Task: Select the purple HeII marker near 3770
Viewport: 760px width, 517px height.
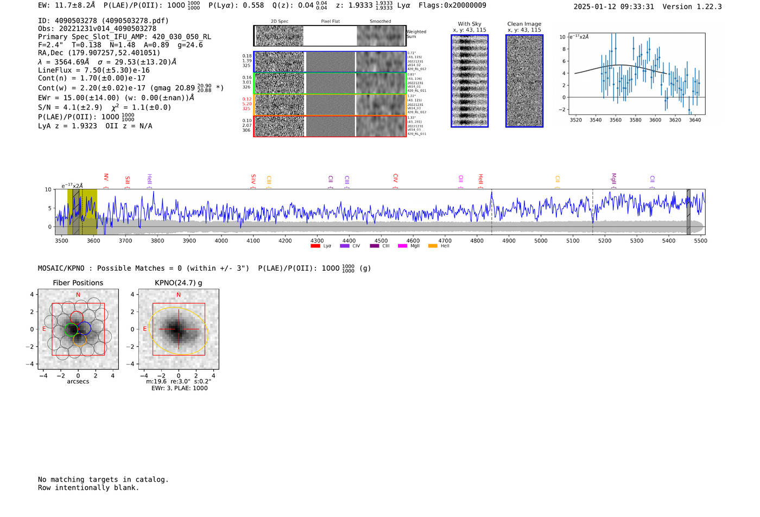Action: coord(149,181)
